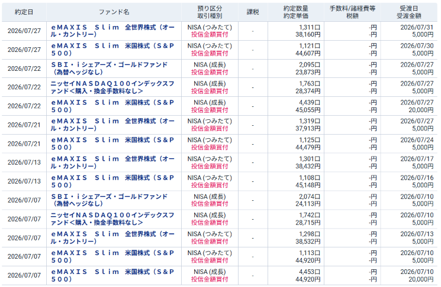Select trade date 2026/07/07 in the 2,074口 row
The image size is (441, 287).
[x=24, y=200]
